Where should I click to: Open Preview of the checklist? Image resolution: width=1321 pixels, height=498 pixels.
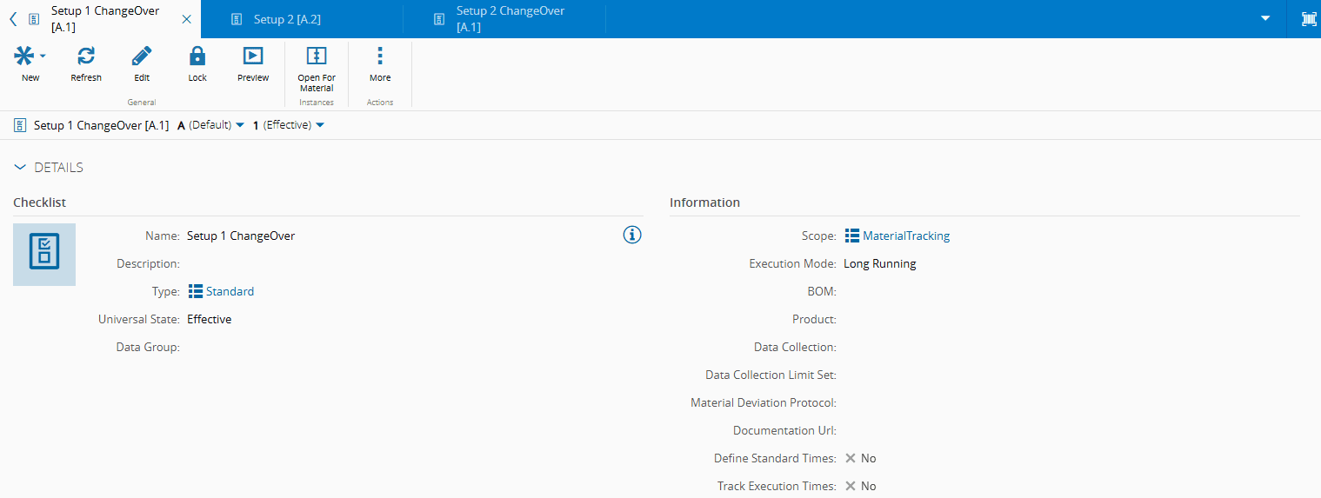[x=253, y=56]
